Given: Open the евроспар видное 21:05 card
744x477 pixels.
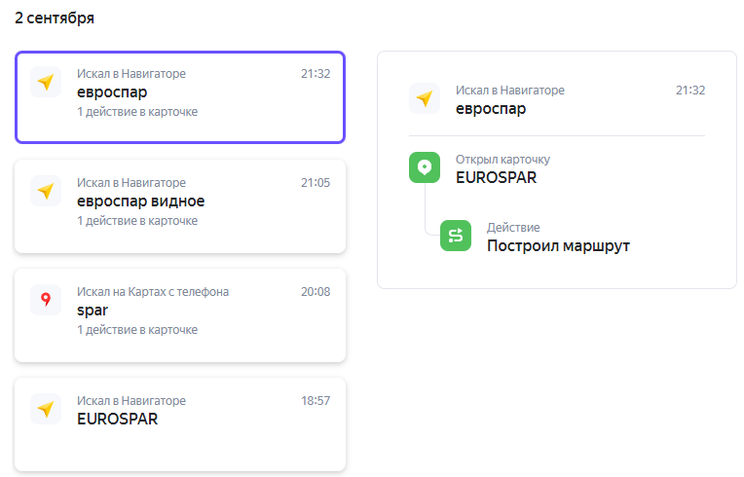Looking at the screenshot, I should (180, 206).
